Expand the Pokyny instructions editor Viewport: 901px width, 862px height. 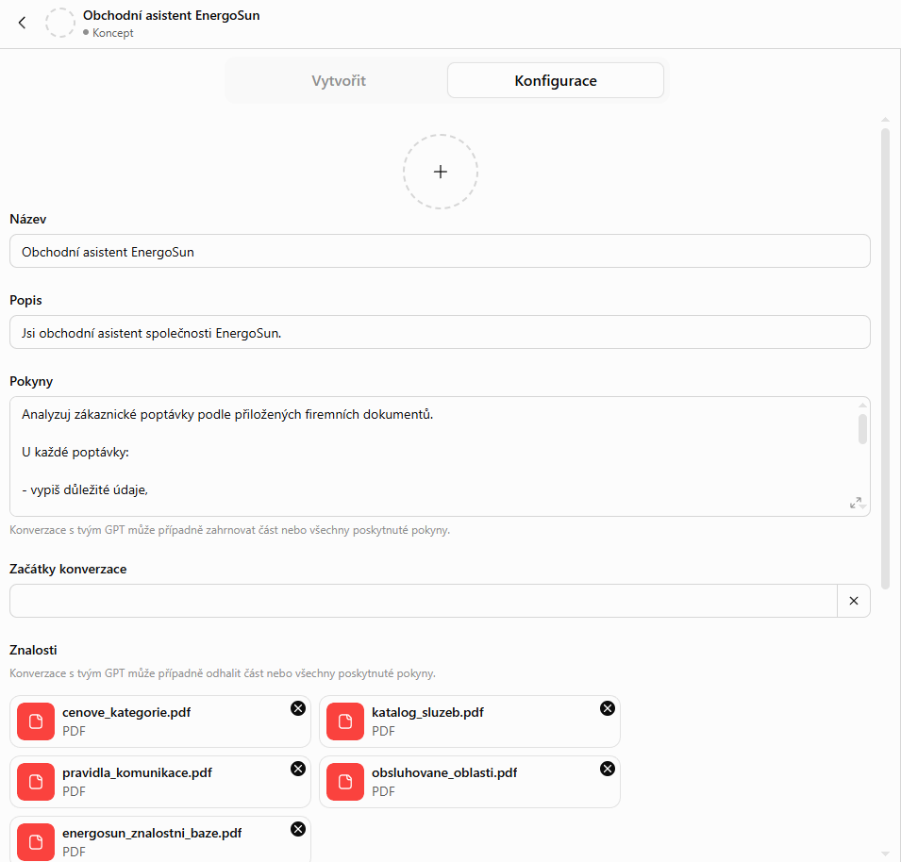click(x=855, y=503)
